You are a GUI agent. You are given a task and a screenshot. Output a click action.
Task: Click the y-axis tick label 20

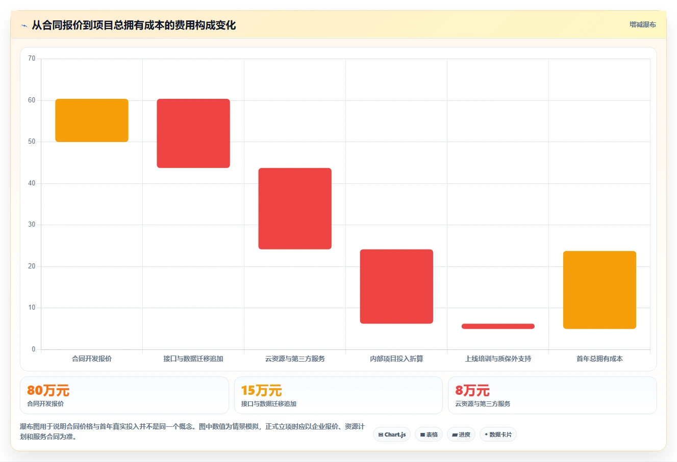(32, 266)
